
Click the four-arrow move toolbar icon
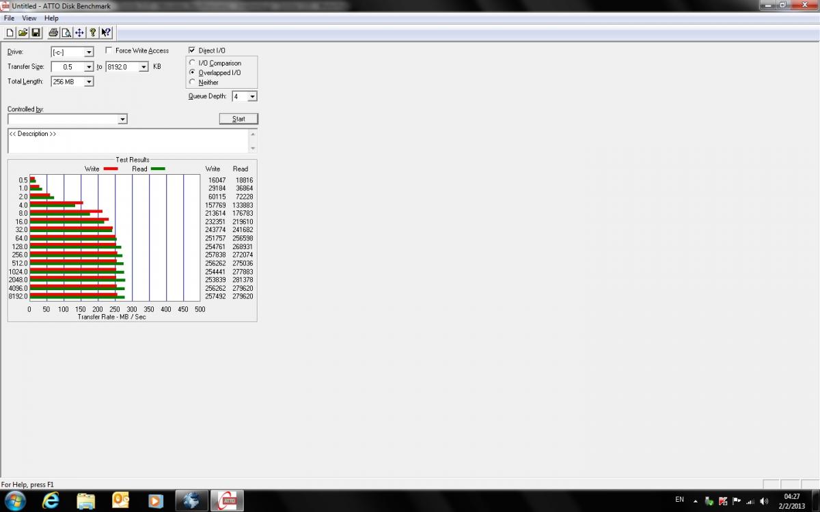coord(79,33)
